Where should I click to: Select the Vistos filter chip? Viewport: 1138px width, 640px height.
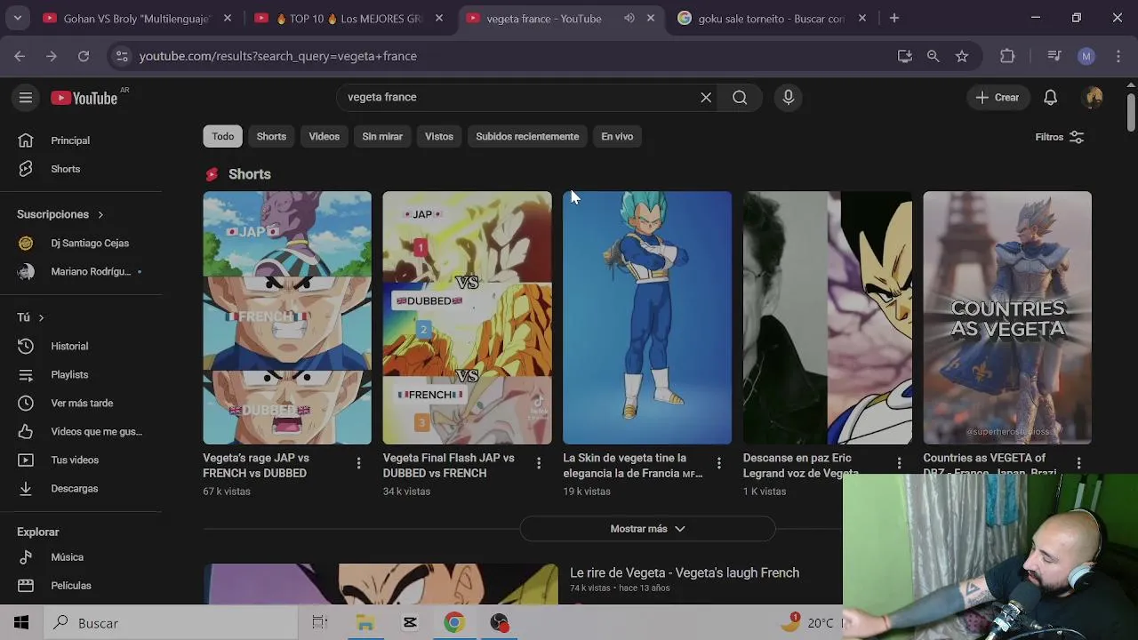pyautogui.click(x=439, y=136)
